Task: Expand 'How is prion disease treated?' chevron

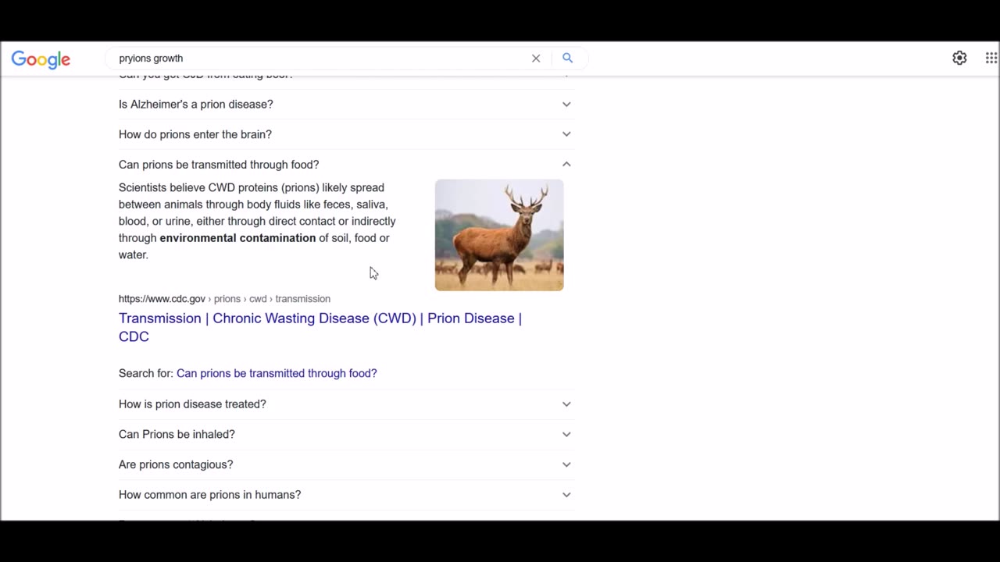Action: click(x=566, y=404)
